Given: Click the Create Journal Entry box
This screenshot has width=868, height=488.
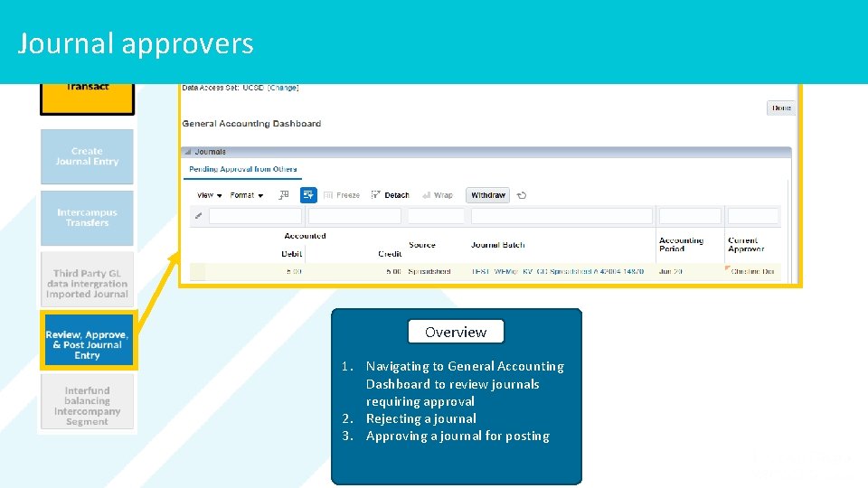Looking at the screenshot, I should (x=87, y=156).
